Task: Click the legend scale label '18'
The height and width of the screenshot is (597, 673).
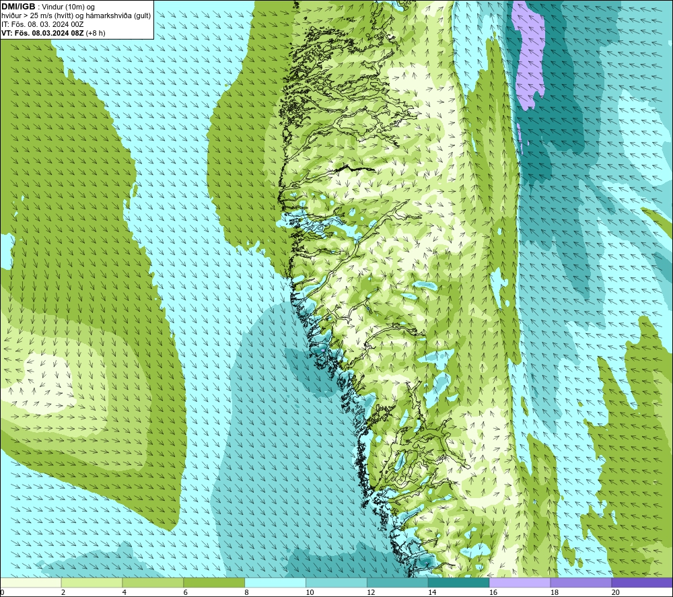Action: (x=554, y=592)
